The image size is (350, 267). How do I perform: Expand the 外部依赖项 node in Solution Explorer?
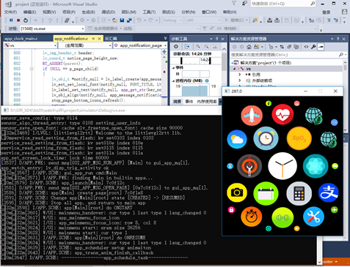coord(240,80)
